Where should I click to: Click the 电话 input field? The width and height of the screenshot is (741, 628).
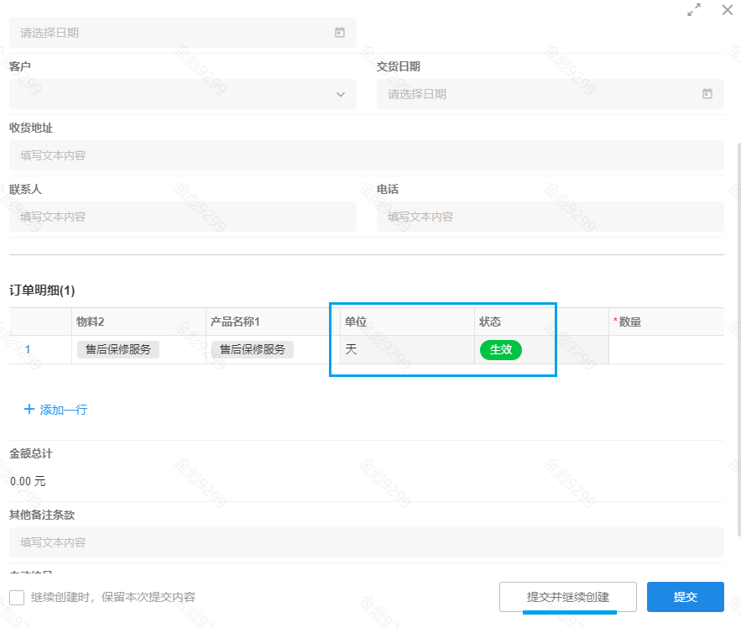(x=550, y=217)
